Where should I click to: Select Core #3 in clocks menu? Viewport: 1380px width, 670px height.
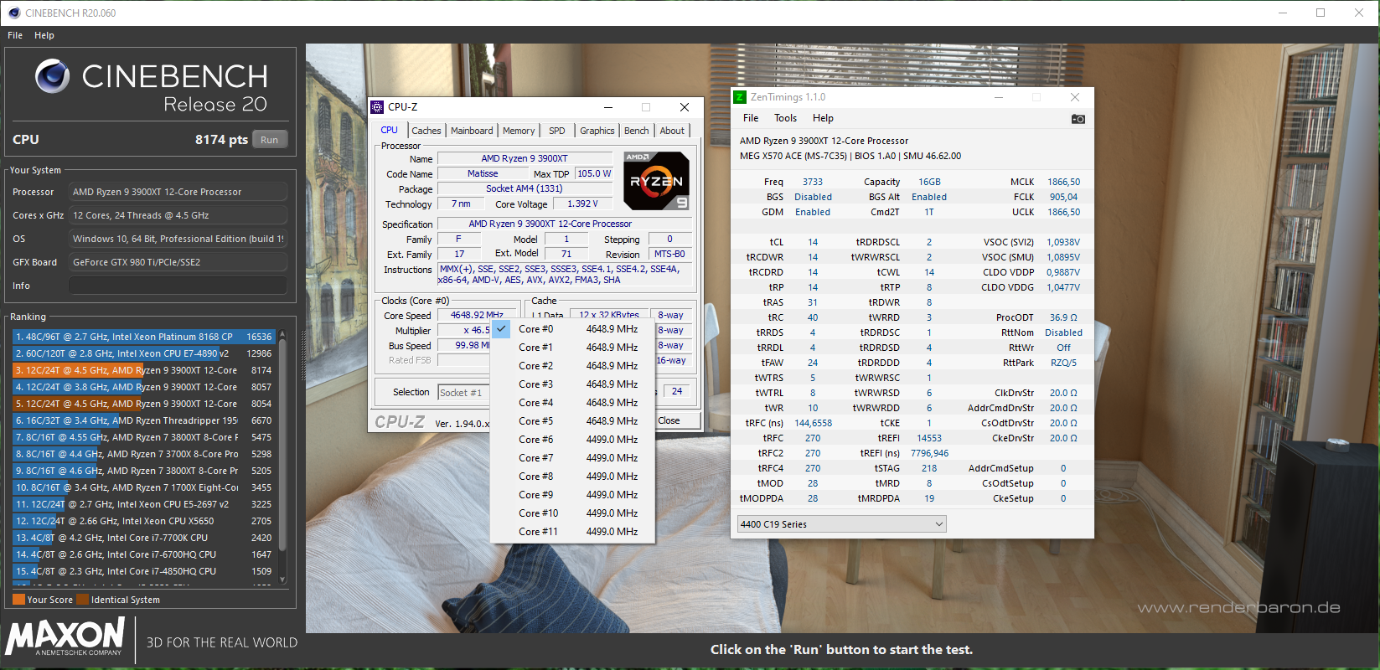(572, 384)
